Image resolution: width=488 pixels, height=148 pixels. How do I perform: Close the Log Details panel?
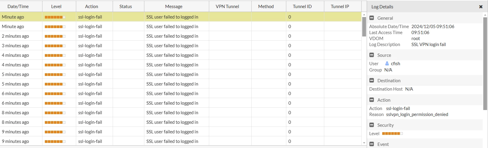(481, 7)
